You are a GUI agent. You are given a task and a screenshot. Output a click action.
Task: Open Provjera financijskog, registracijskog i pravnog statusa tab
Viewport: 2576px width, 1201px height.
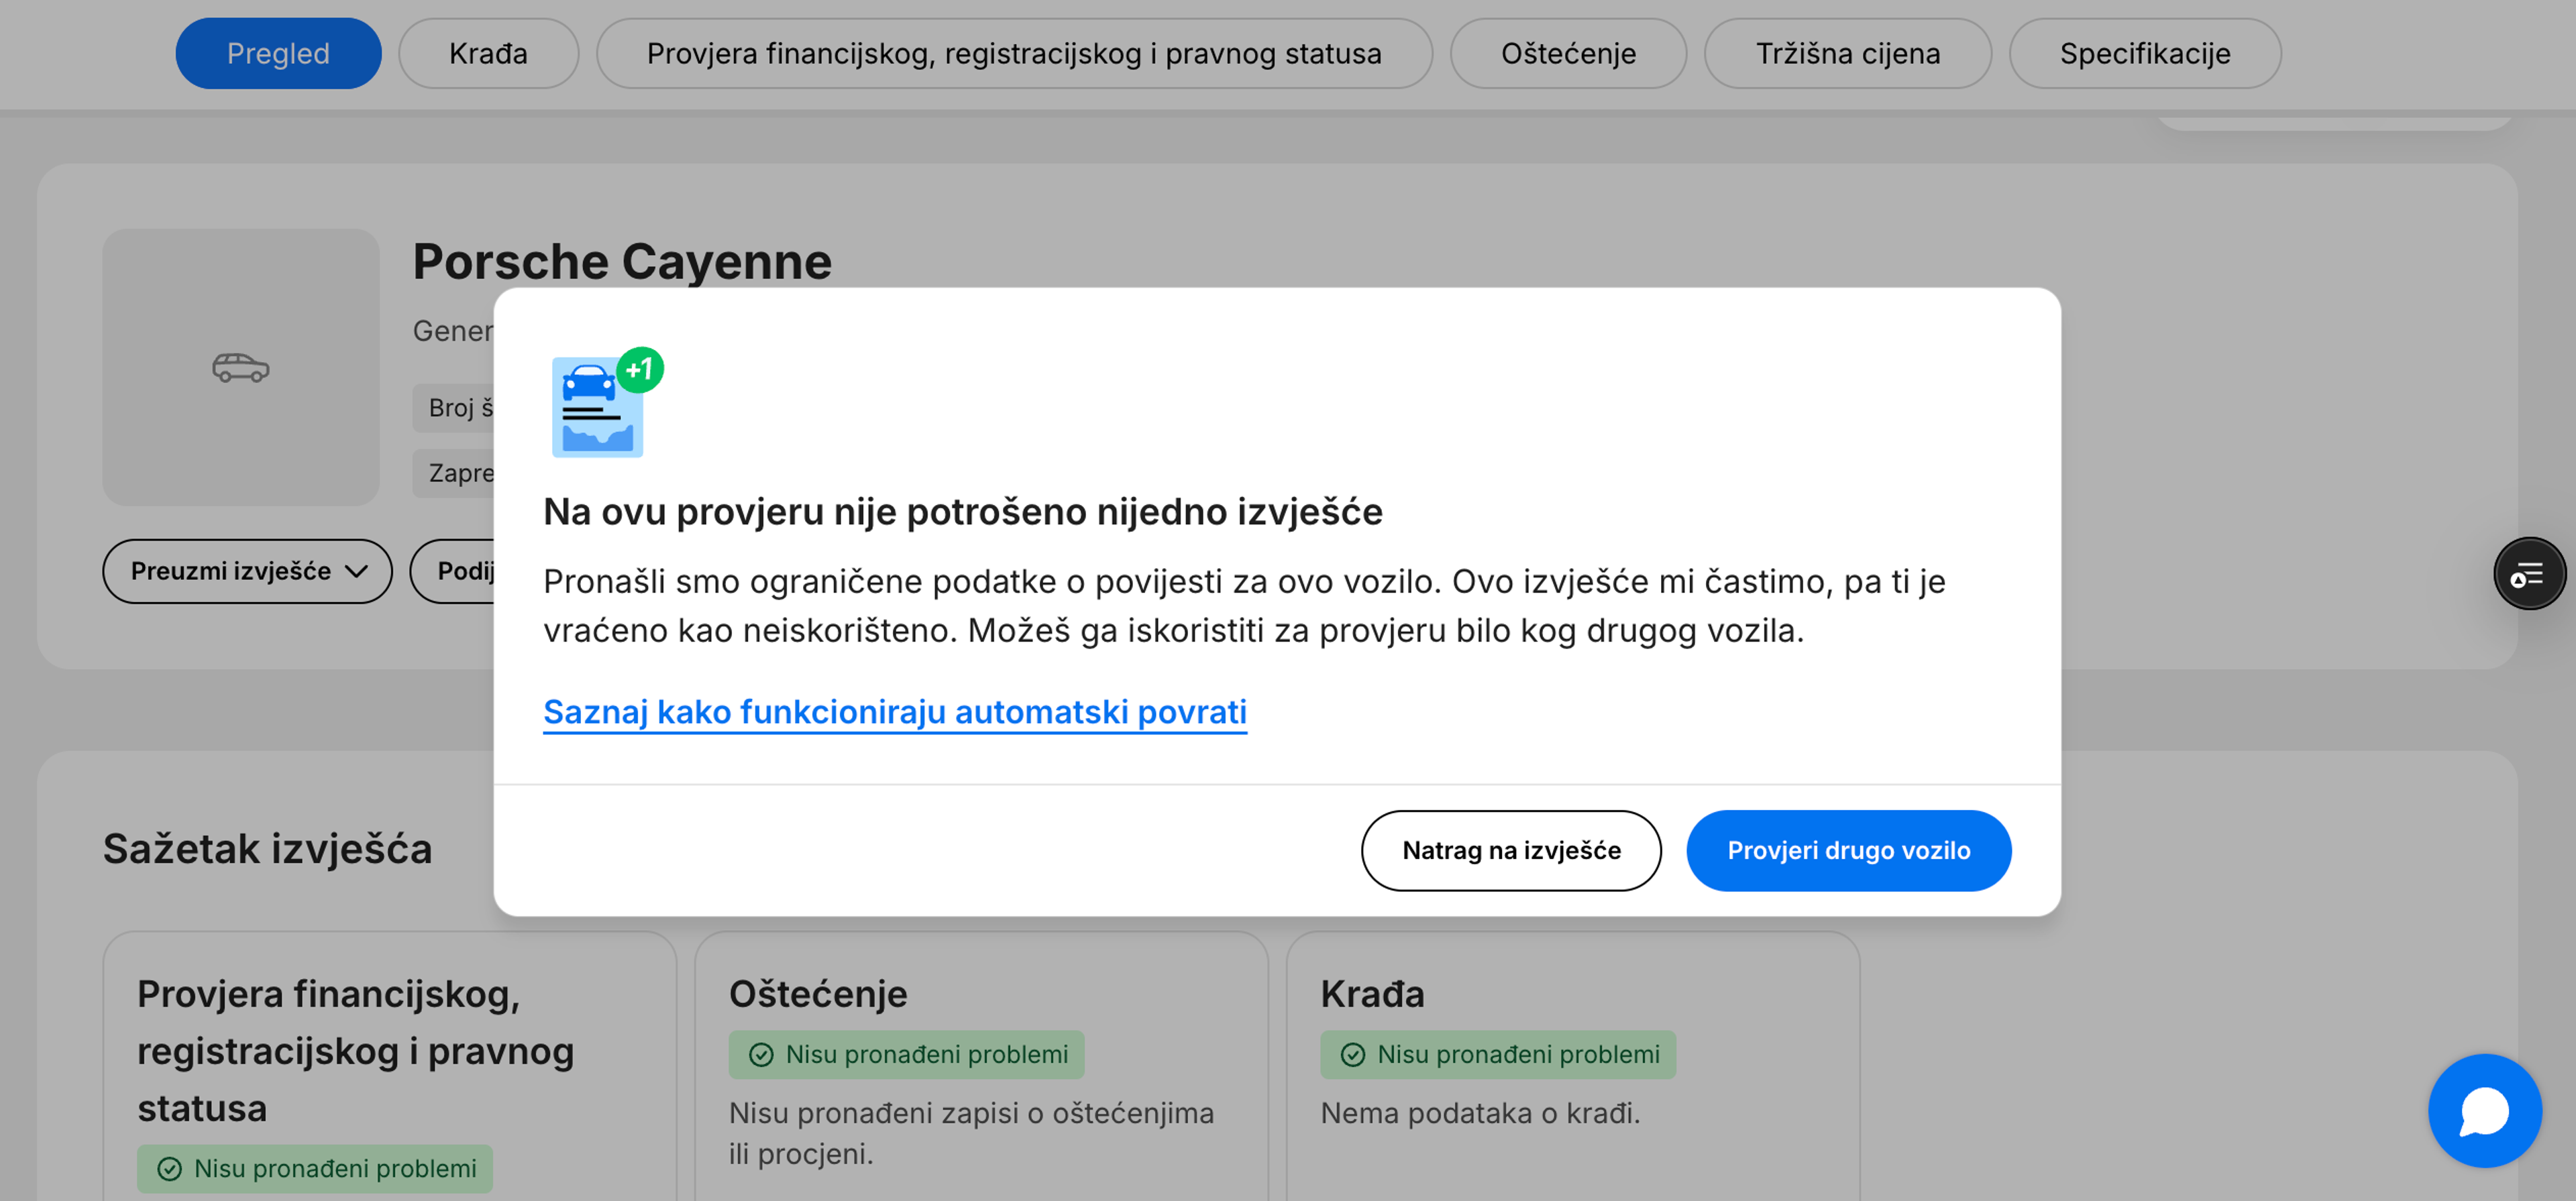pyautogui.click(x=1014, y=53)
